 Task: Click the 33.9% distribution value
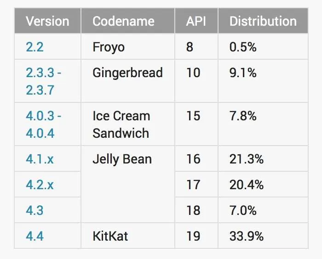point(247,236)
